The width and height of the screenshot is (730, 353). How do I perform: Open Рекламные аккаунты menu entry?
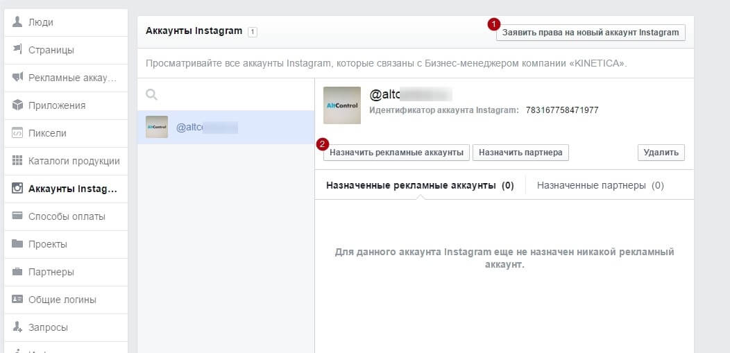tap(66, 78)
